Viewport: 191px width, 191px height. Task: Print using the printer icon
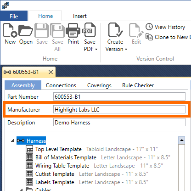[x=73, y=30]
